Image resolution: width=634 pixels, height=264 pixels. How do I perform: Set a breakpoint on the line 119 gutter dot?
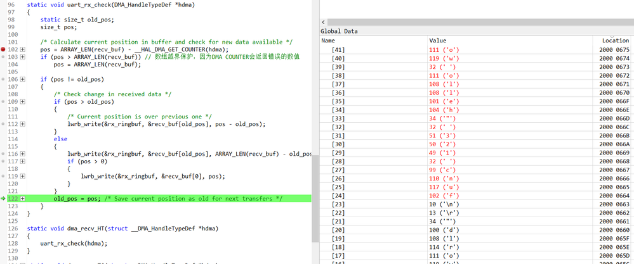click(x=3, y=176)
